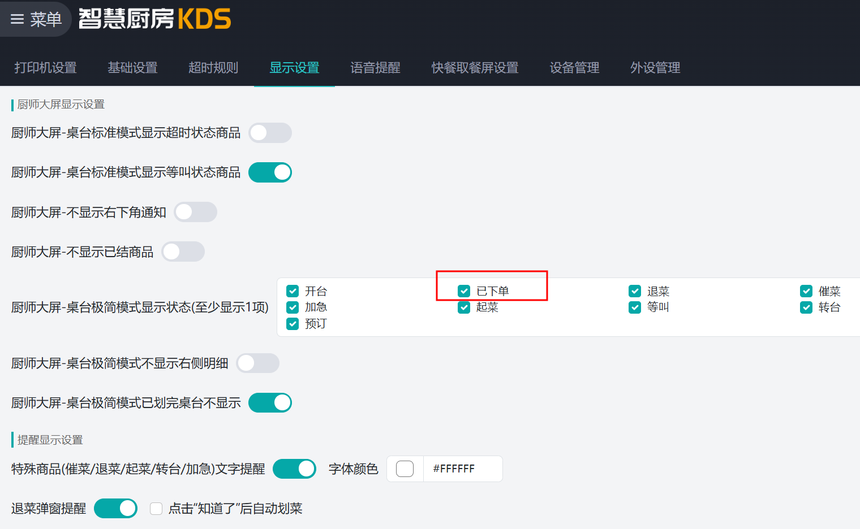Screen dimensions: 860x529
Task: Disable 特殊商品文字提醒 toggle
Action: [x=294, y=469]
